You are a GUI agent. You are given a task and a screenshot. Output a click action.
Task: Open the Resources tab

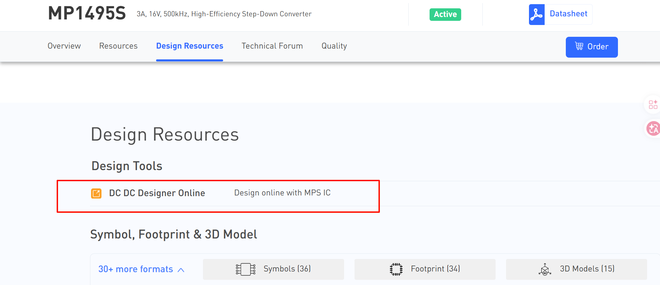click(118, 46)
